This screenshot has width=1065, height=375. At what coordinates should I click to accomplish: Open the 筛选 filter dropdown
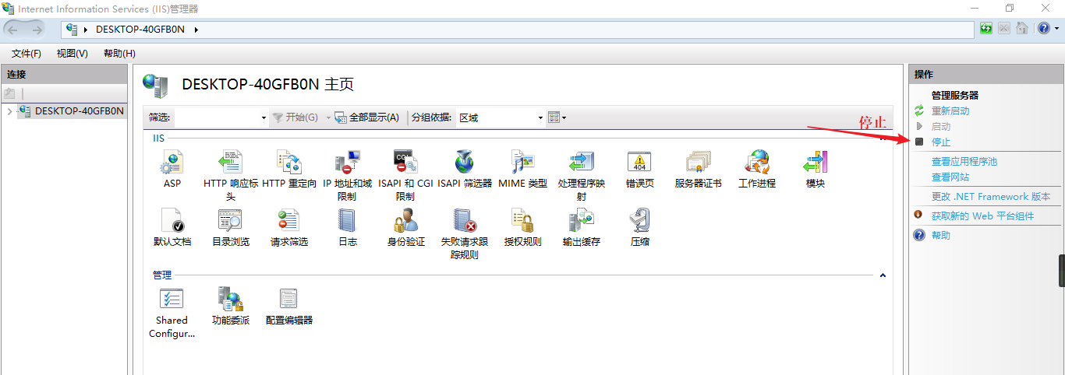coord(264,118)
